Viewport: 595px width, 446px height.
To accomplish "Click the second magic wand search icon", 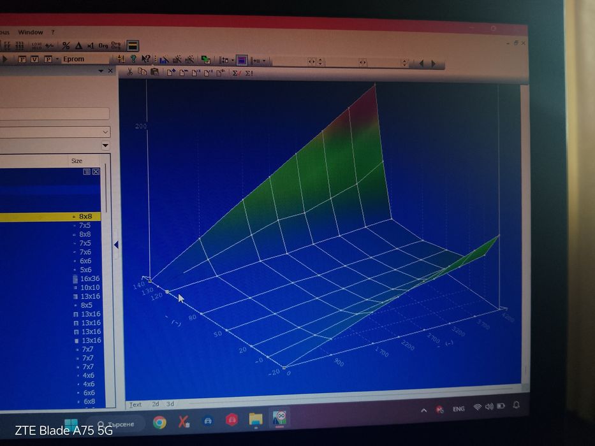I will (189, 59).
